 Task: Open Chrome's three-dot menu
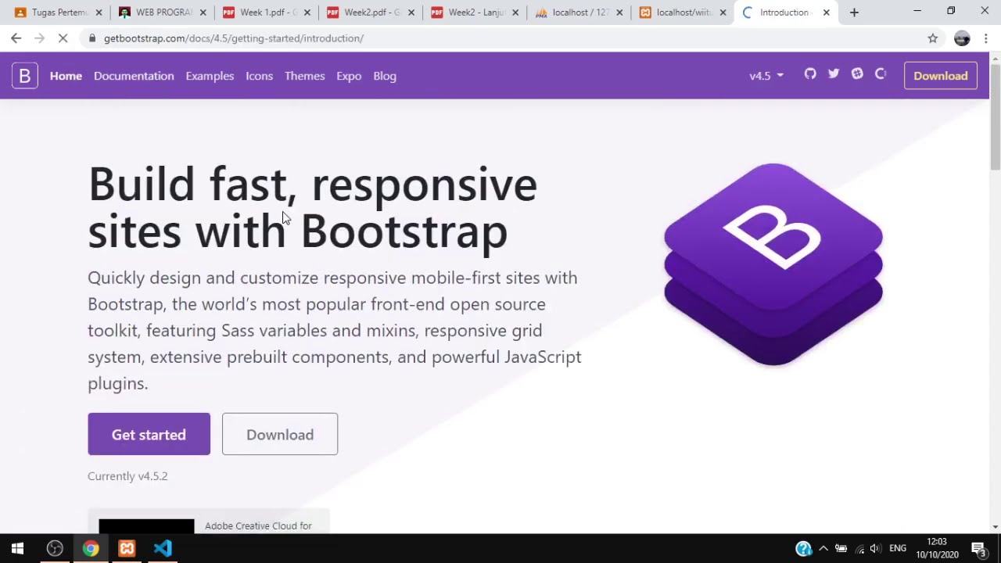(x=986, y=38)
